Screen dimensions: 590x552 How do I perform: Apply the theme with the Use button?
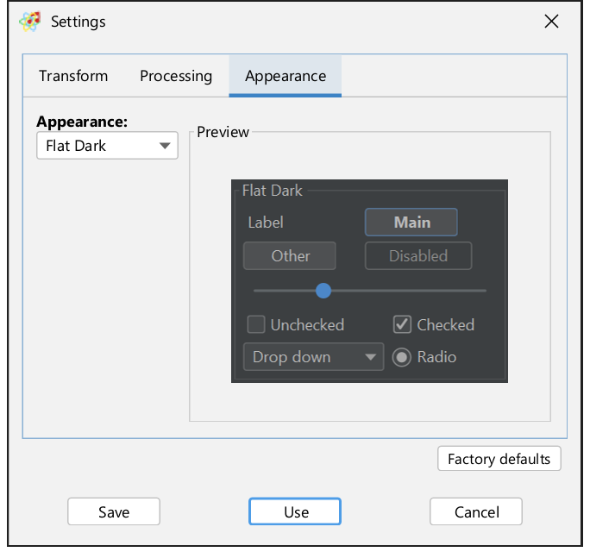coord(295,511)
